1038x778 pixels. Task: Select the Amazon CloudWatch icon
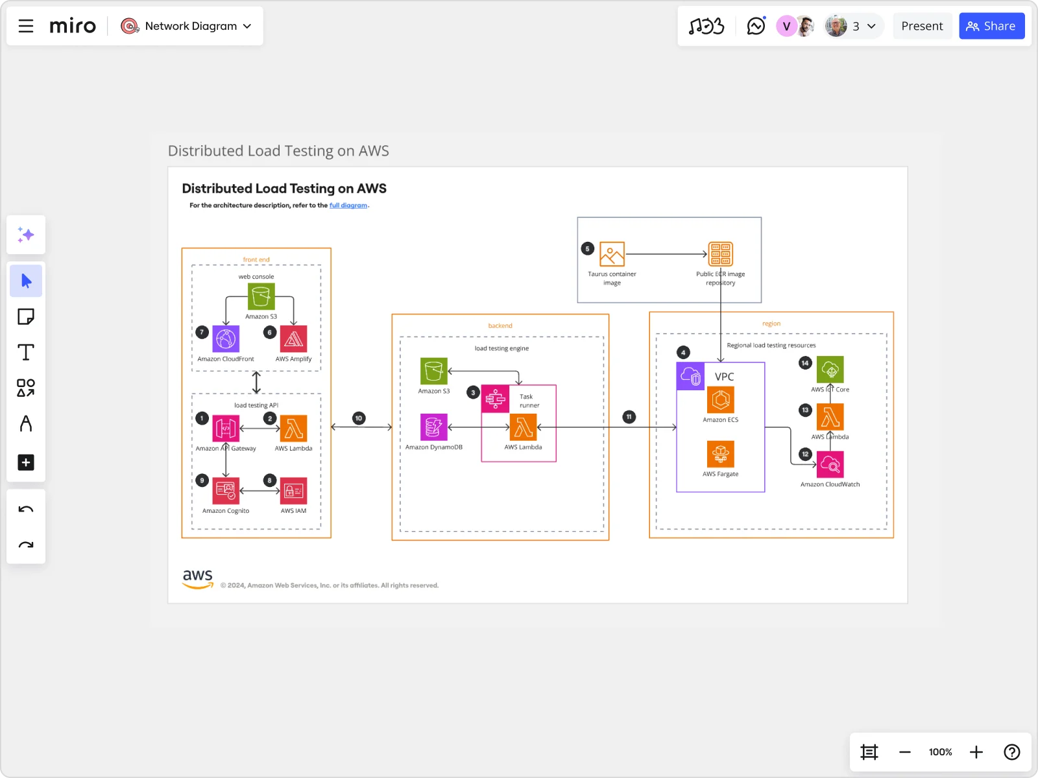830,464
